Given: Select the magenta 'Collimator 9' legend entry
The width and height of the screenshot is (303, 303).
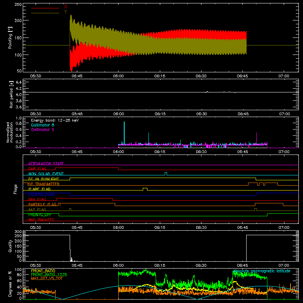Looking at the screenshot, I should [x=42, y=130].
